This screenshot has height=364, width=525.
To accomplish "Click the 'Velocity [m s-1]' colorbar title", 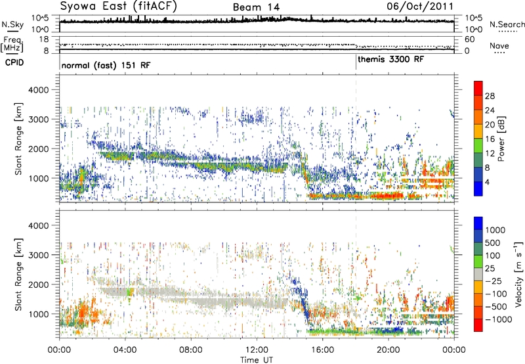I will tap(518, 274).
